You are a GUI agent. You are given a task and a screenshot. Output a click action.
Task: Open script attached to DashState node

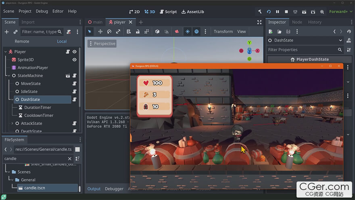click(75, 99)
